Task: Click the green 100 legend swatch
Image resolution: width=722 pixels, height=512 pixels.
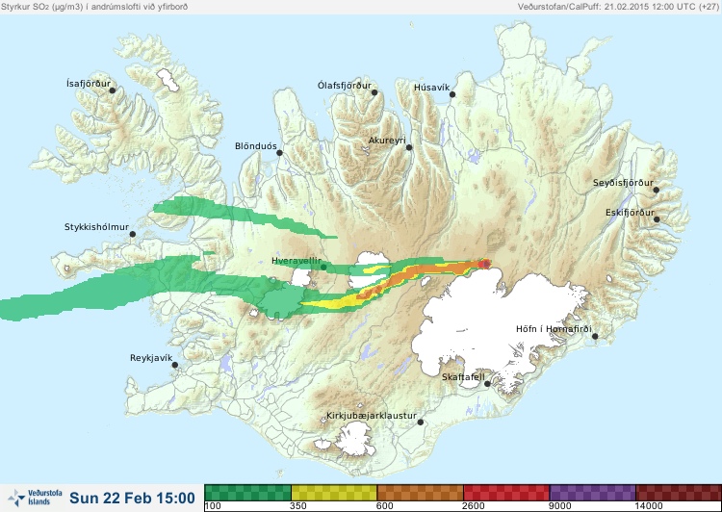Action: (247, 493)
